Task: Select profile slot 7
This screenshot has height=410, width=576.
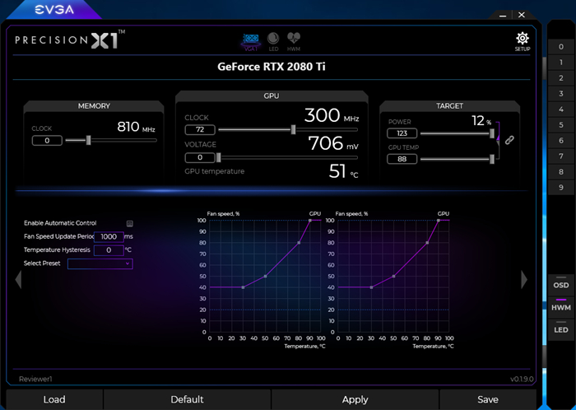Action: click(561, 156)
